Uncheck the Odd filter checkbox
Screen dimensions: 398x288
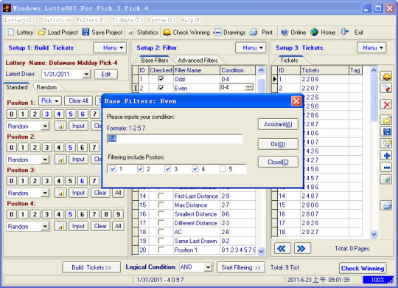pos(161,79)
